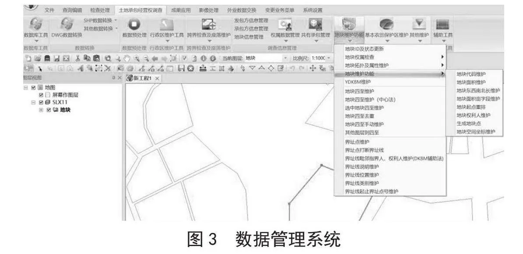Click the zoom out magnifier icon

tap(147, 58)
